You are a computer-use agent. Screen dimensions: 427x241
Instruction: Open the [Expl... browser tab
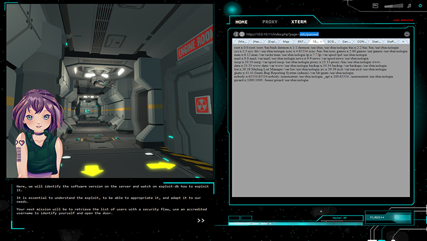[272, 41]
